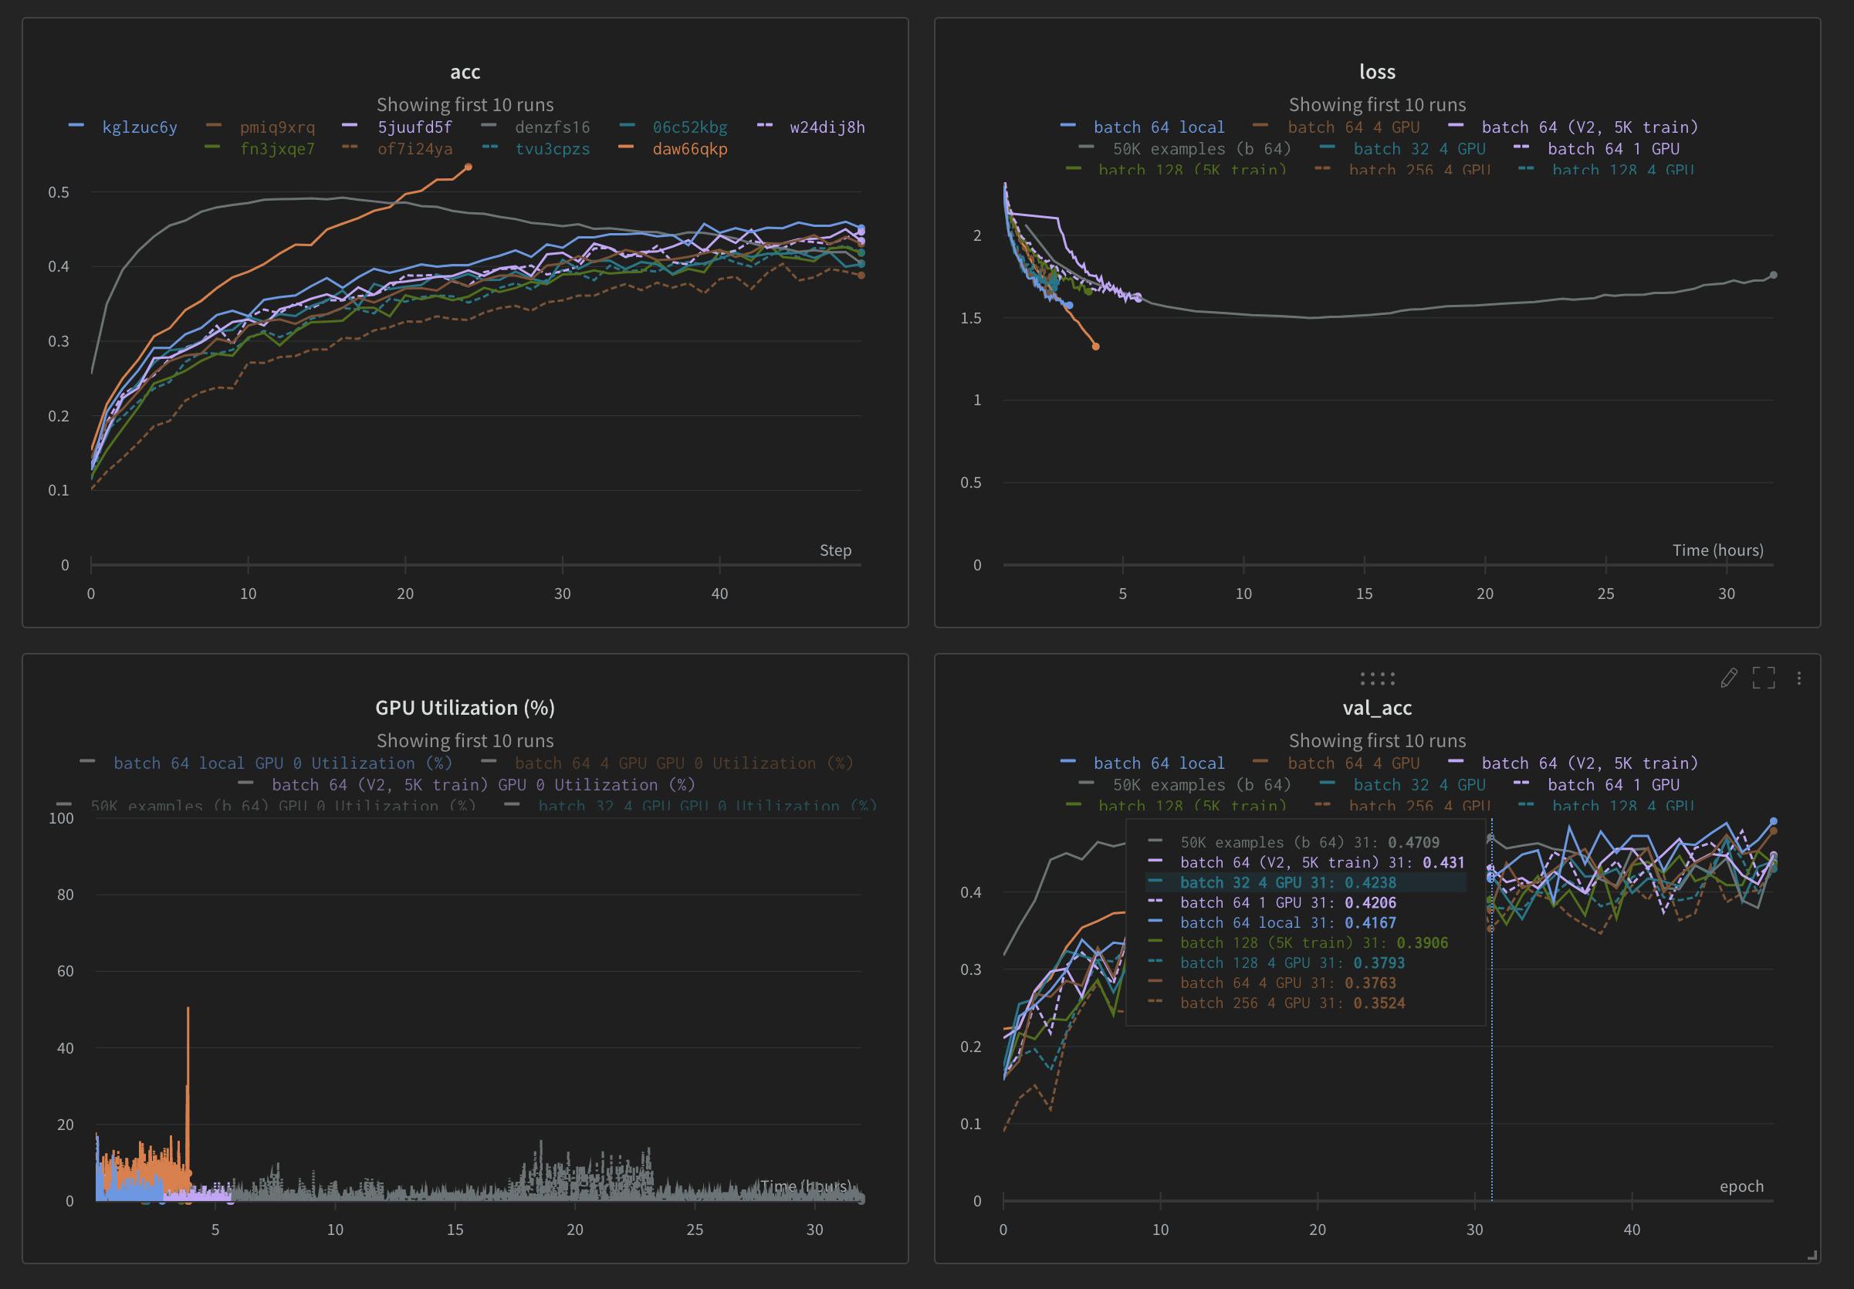Click the val_acc panel drag handle dots
Image resolution: width=1854 pixels, height=1289 pixels.
(1377, 678)
